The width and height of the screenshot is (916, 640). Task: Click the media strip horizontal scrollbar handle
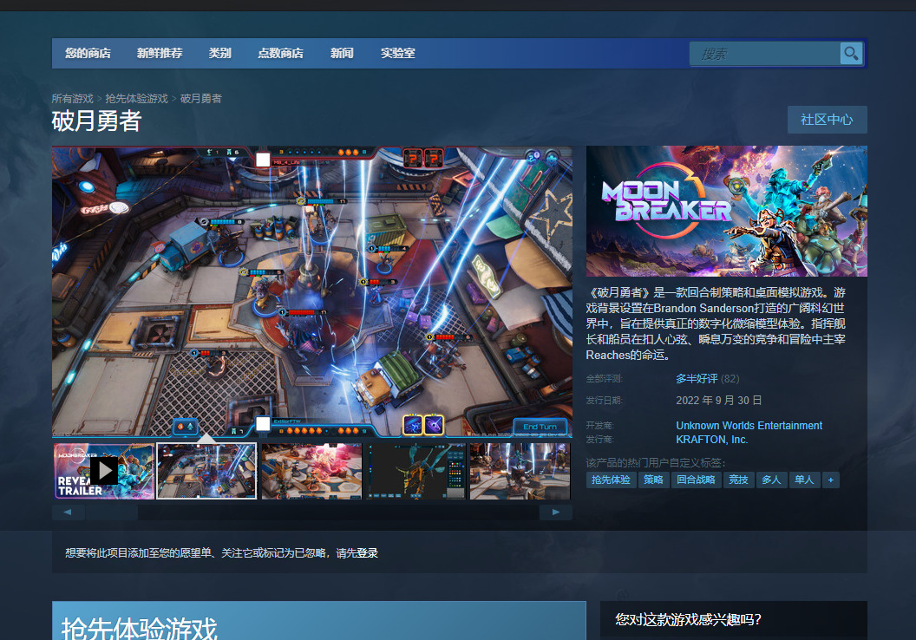tap(112, 513)
